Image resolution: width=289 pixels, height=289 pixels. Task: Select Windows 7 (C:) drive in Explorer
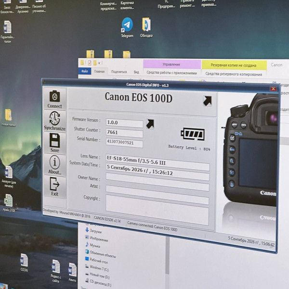[x=97, y=268]
